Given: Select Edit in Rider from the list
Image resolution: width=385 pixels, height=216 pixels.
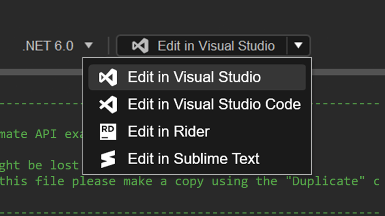Looking at the screenshot, I should click(x=197, y=132).
